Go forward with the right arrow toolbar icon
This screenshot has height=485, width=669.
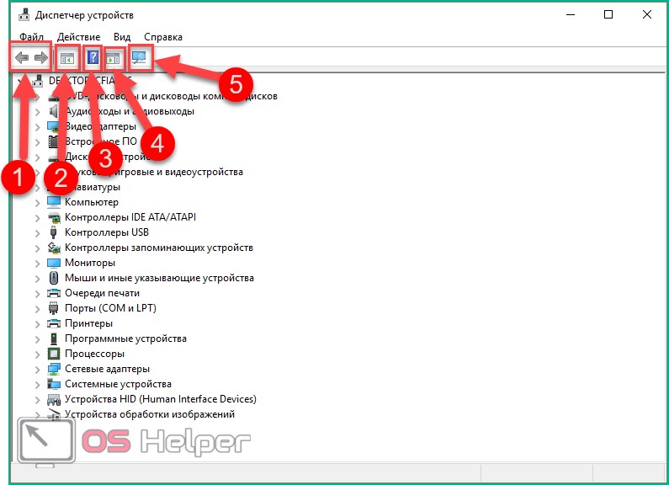pos(41,57)
